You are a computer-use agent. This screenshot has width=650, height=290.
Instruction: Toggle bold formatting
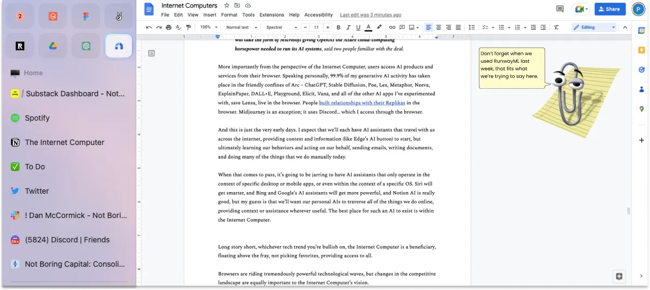click(x=338, y=27)
